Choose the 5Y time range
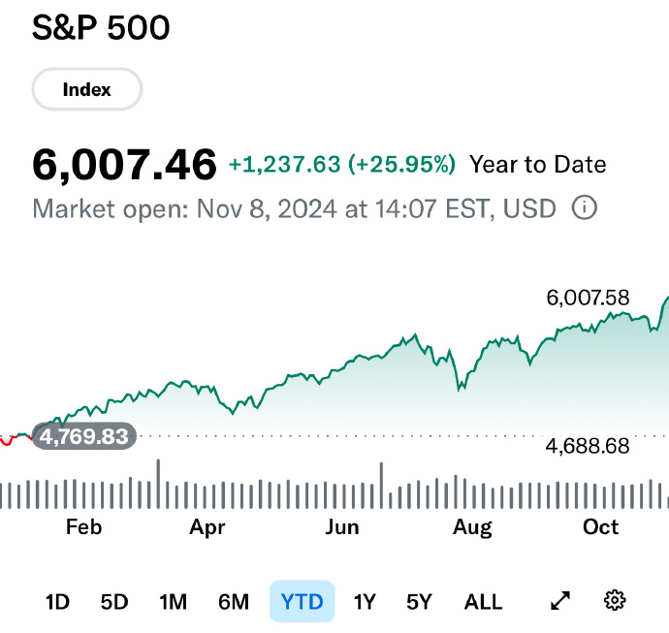The image size is (669, 633). click(x=419, y=602)
